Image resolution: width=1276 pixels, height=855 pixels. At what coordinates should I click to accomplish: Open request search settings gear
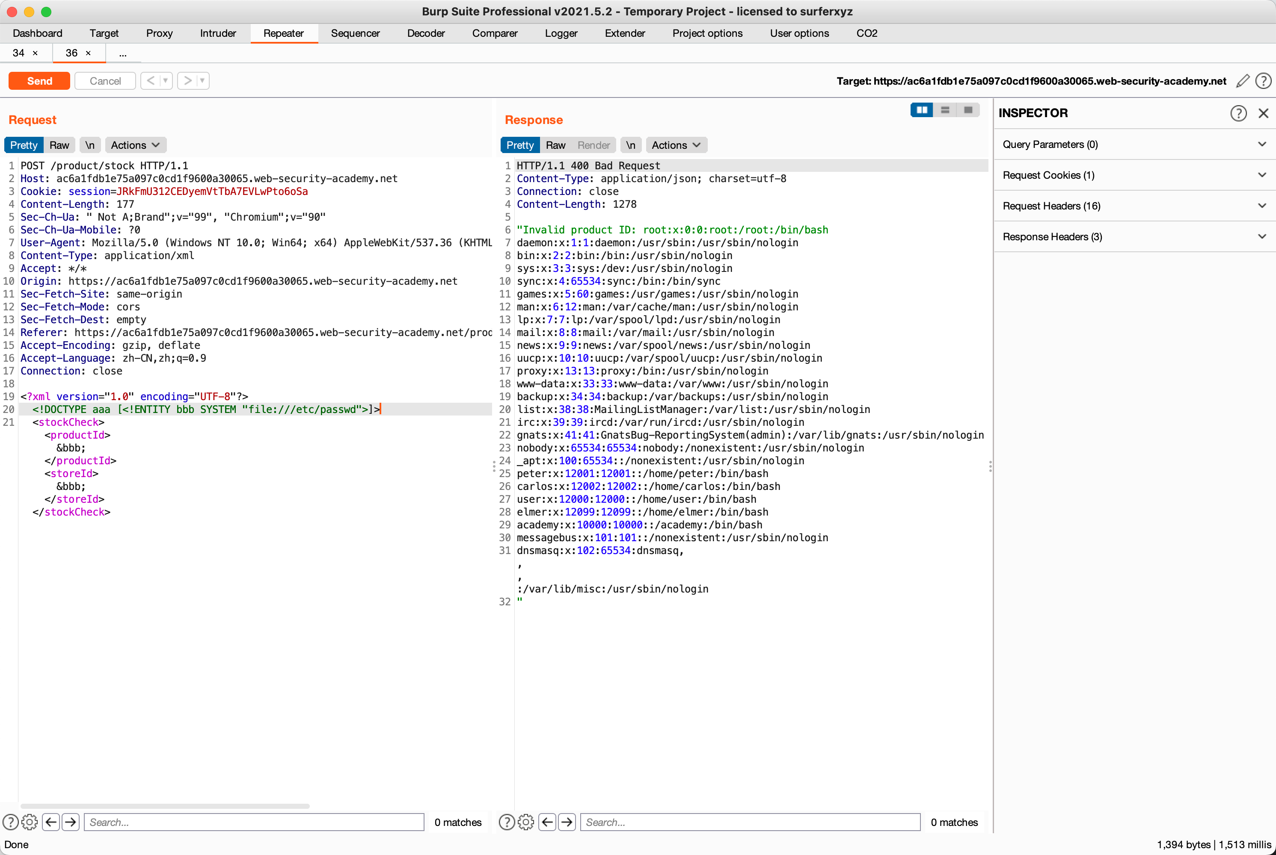click(x=30, y=822)
